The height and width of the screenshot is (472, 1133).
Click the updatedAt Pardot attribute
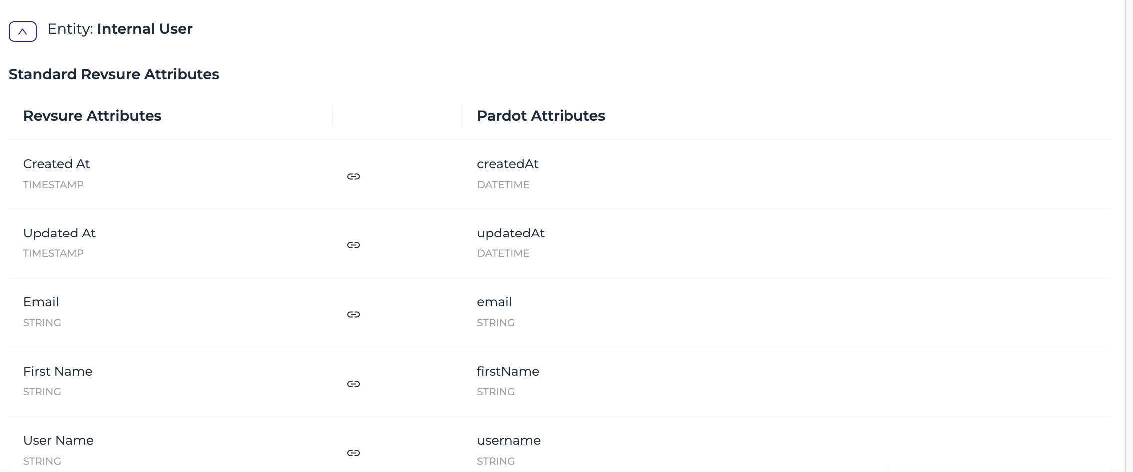pos(511,233)
